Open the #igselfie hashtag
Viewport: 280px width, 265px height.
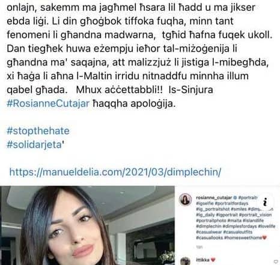pyautogui.click(x=205, y=203)
